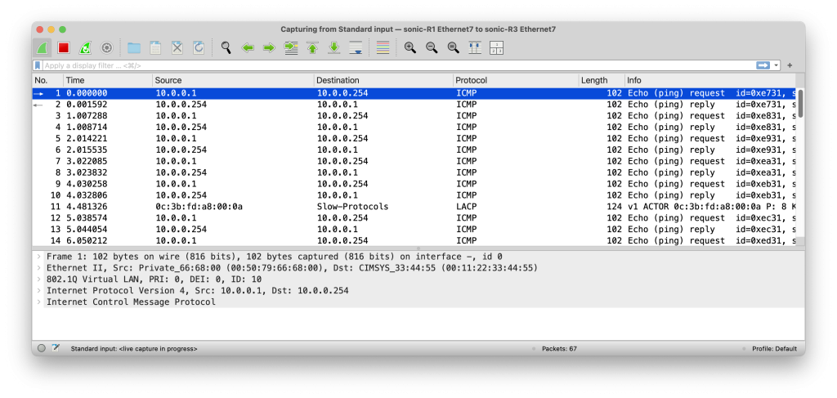This screenshot has width=837, height=398.
Task: Jump to the last packet
Action: click(333, 48)
